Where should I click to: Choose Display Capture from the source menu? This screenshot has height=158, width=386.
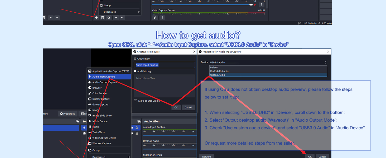[101, 99]
